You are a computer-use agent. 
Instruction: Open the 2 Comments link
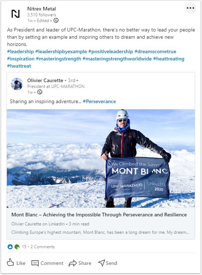tap(43, 247)
